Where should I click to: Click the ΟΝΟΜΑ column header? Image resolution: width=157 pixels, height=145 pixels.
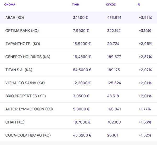point(10,4)
